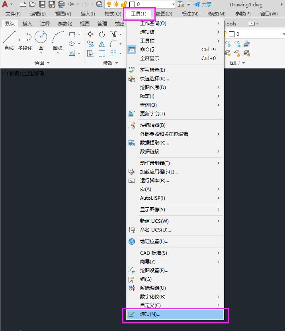Open the Edit (编辑) menu

click(x=38, y=14)
